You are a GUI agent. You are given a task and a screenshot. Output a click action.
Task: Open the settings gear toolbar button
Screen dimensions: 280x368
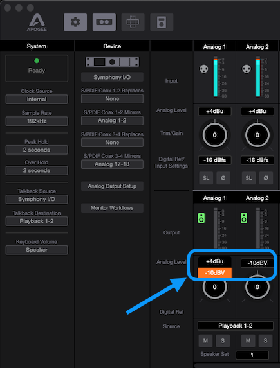75,22
